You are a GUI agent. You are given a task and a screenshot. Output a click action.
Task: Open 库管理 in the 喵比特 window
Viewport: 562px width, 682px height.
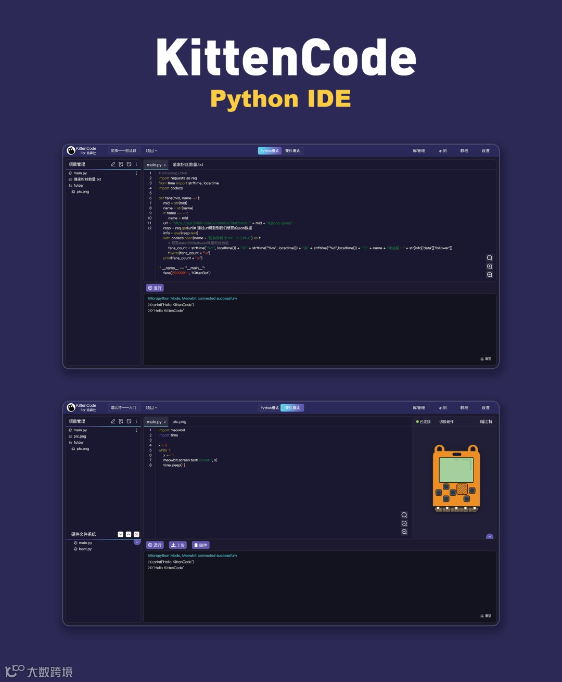point(419,408)
